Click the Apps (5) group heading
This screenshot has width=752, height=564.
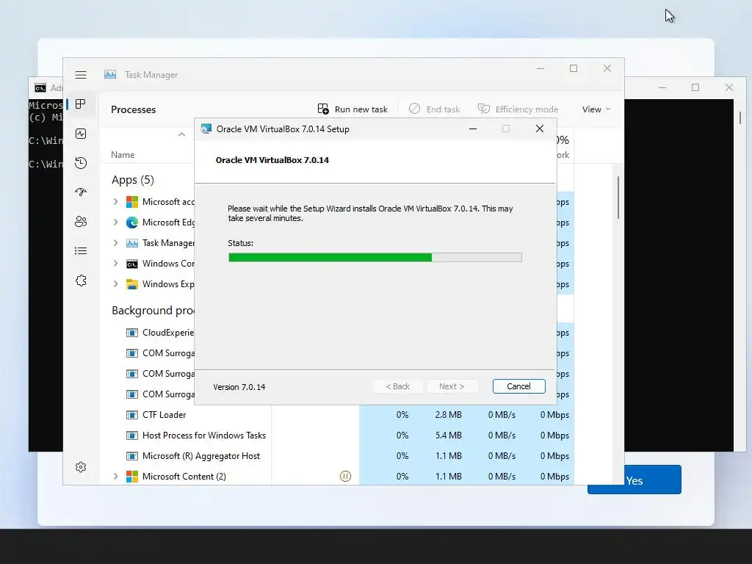[133, 180]
